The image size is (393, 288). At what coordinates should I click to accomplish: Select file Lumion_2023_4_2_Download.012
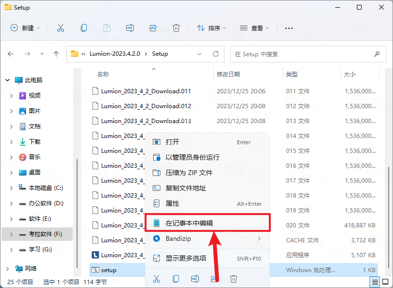pos(146,106)
